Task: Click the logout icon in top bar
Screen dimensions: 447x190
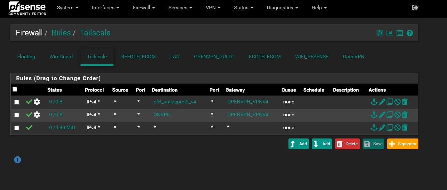Action: pos(415,8)
